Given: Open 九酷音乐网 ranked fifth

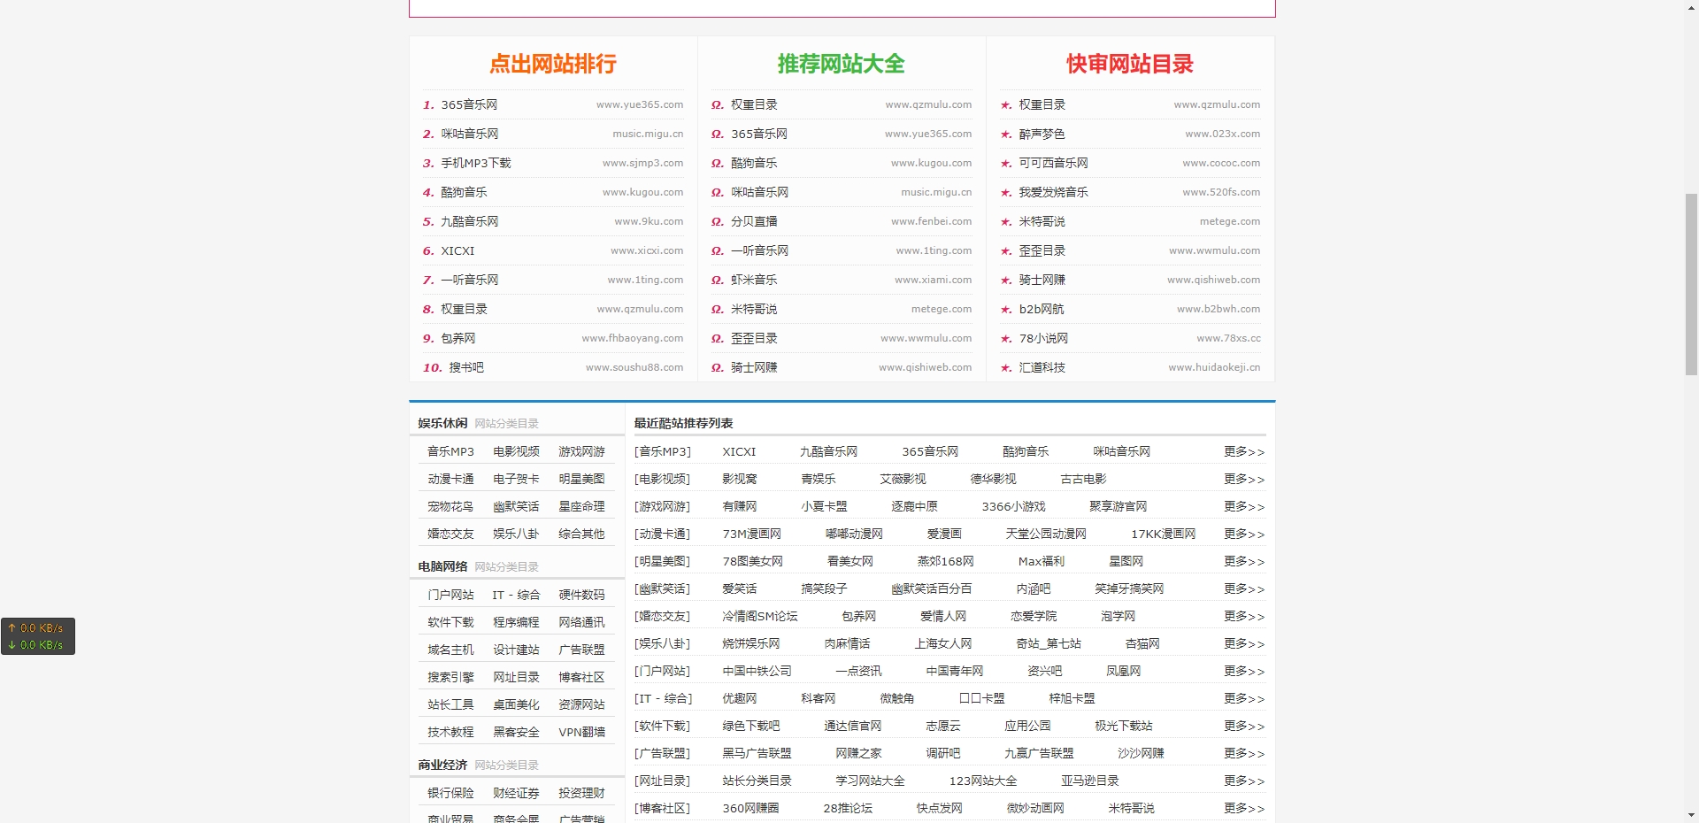Looking at the screenshot, I should [469, 221].
